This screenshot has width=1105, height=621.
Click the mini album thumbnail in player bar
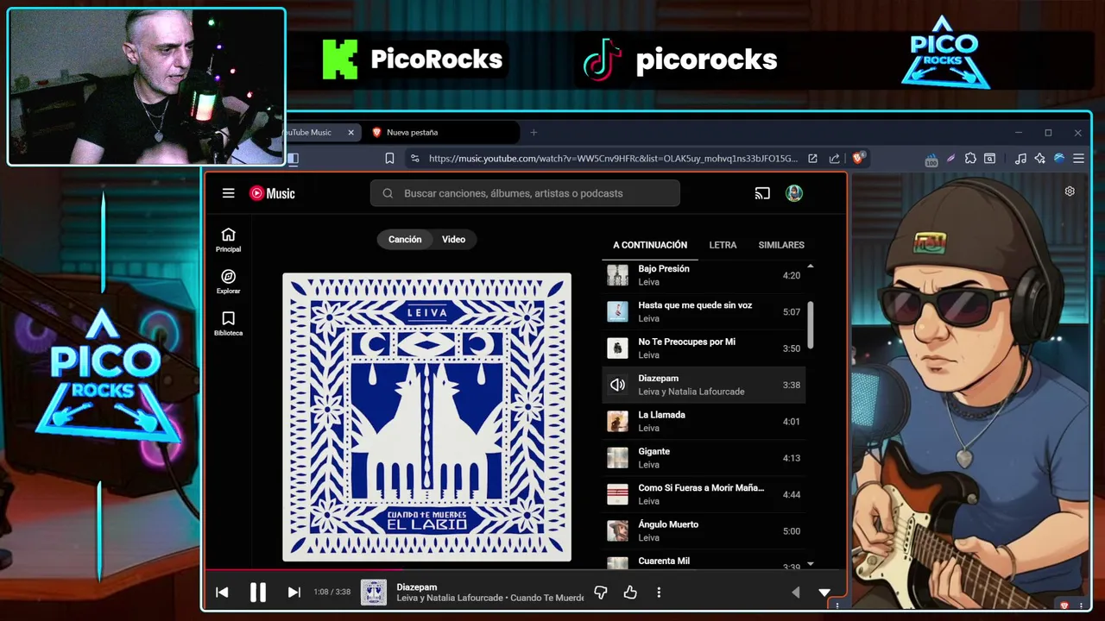[x=374, y=593]
